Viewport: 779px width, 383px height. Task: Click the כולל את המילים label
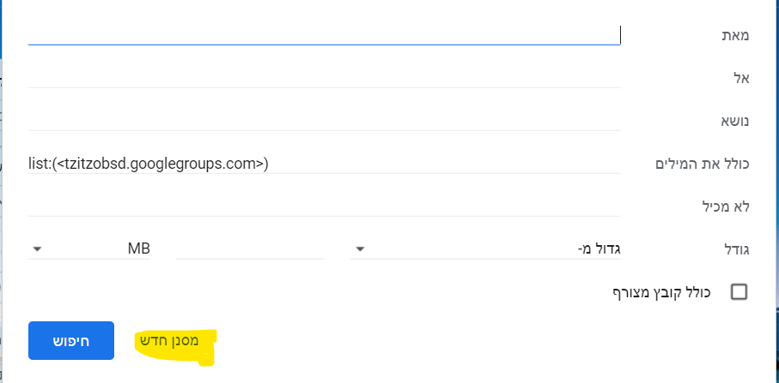(709, 164)
